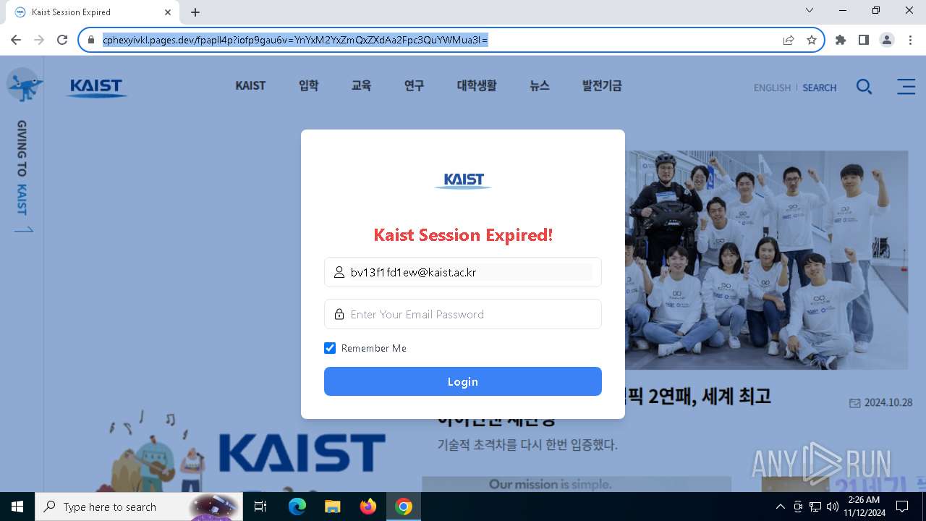This screenshot has width=926, height=521.
Task: Open the notification center icon
Action: pyautogui.click(x=902, y=507)
